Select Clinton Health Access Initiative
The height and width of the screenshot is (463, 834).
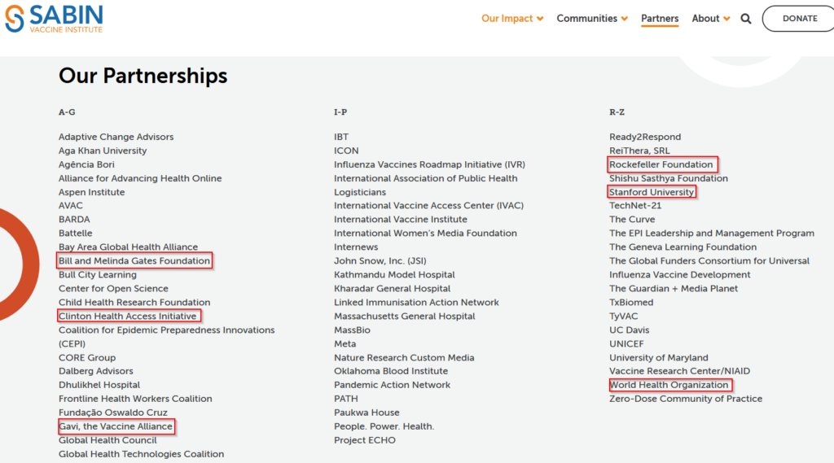128,316
